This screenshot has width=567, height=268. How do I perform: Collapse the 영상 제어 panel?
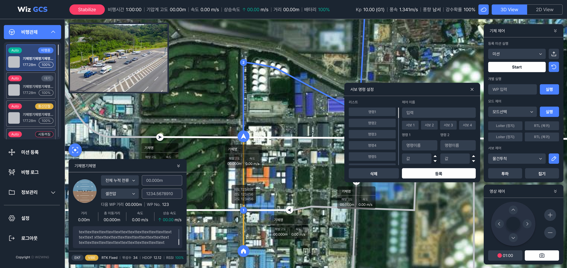click(x=555, y=191)
